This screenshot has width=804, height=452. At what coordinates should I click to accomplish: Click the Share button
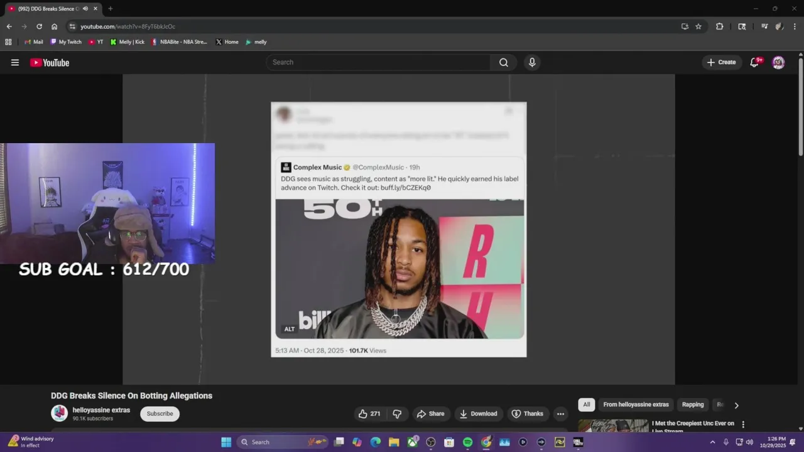click(x=430, y=414)
